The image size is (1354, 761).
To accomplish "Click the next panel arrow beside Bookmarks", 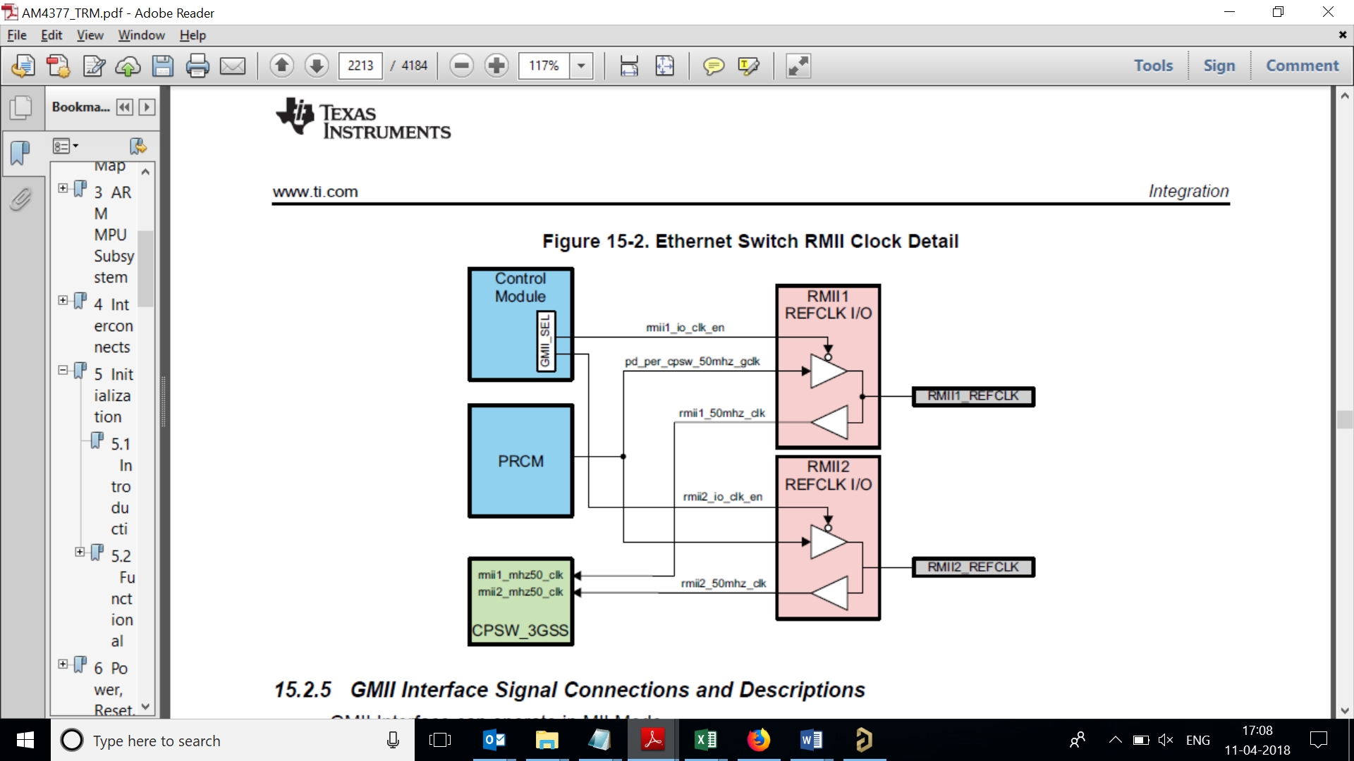I will pyautogui.click(x=147, y=107).
